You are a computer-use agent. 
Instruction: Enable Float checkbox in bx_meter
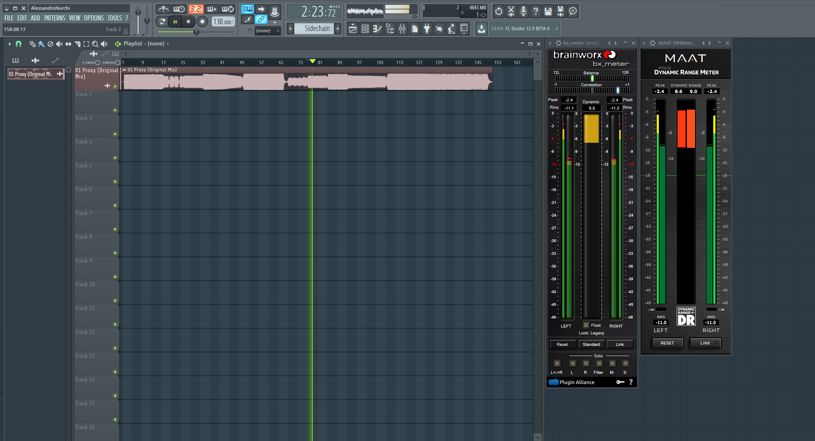click(x=586, y=325)
